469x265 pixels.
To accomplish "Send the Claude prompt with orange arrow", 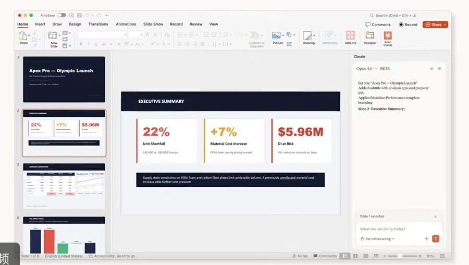I will [x=436, y=238].
